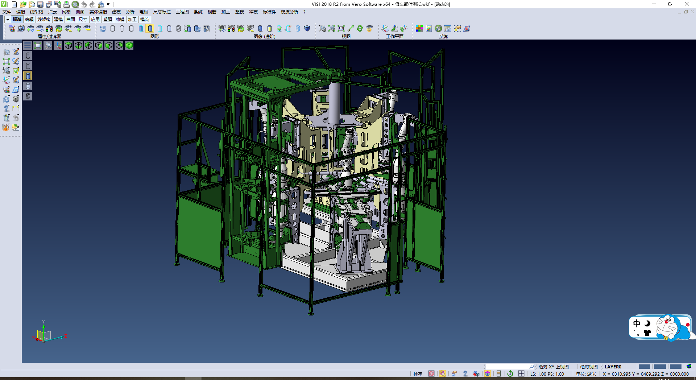This screenshot has width=696, height=380.
Task: Switch to the 建模 toolbar tab
Action: pos(58,20)
